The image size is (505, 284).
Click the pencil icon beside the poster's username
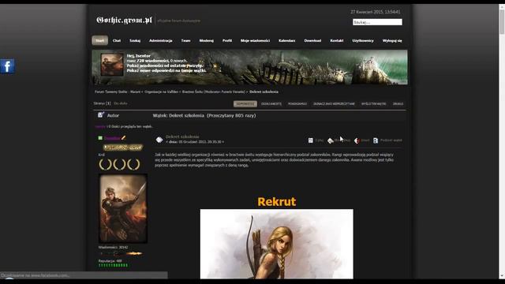coord(123,138)
